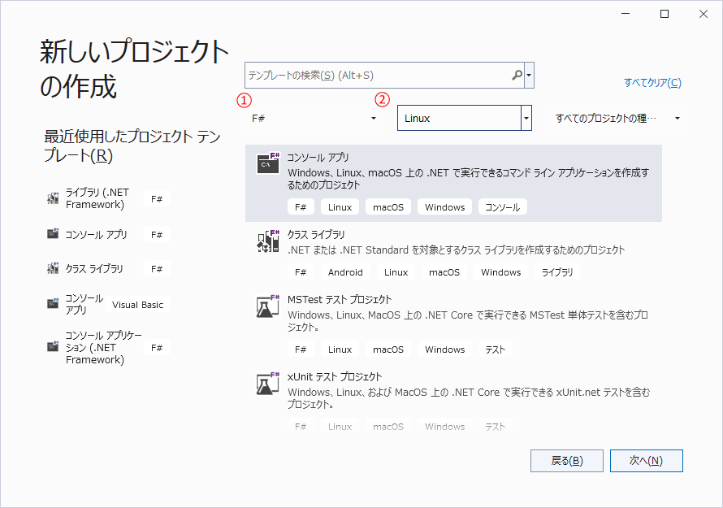Expand search history arrow beside search box
Image resolution: width=723 pixels, height=508 pixels.
[x=530, y=75]
